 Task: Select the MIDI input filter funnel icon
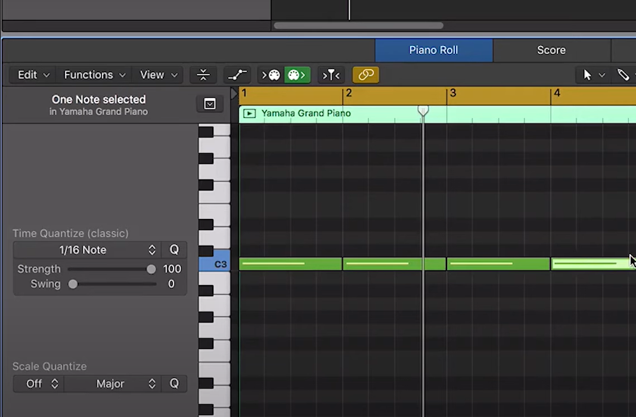tap(331, 75)
